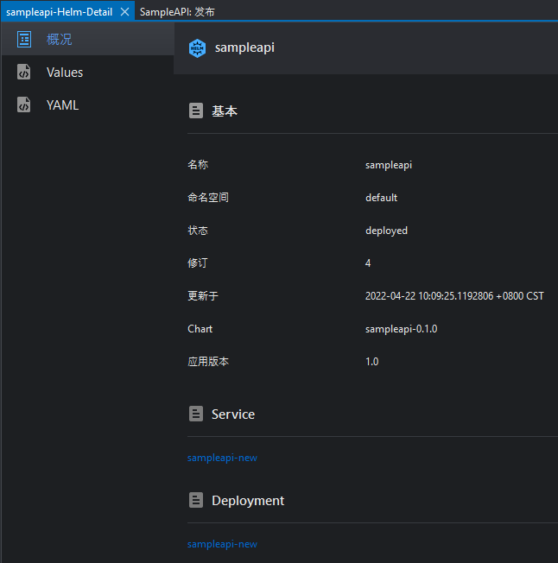This screenshot has width=558, height=563.
Task: Open the sampleapi-new link under Service
Action: (222, 458)
